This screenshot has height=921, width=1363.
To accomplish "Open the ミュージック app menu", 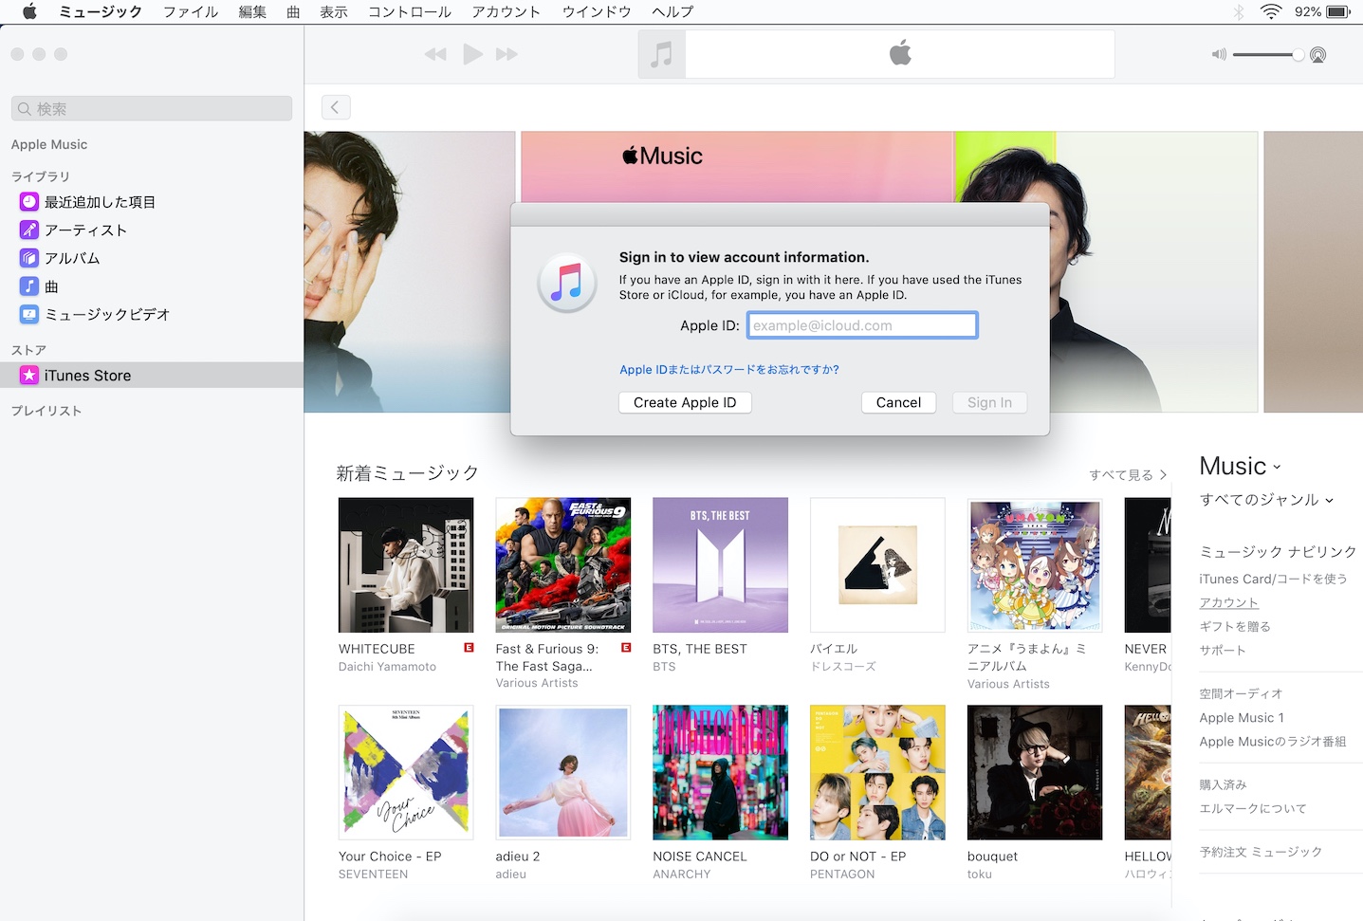I will click(x=101, y=11).
